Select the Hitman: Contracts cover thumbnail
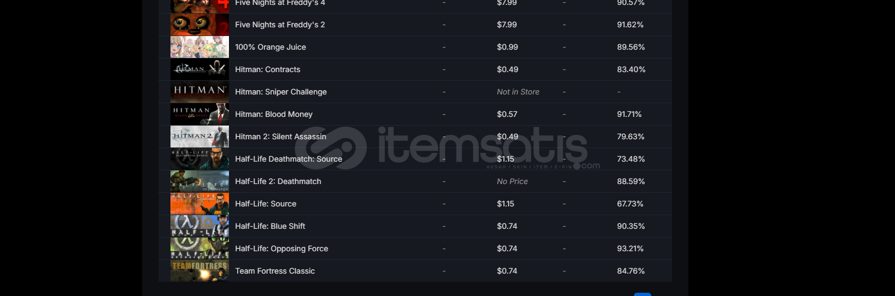The width and height of the screenshot is (895, 296). pos(199,69)
